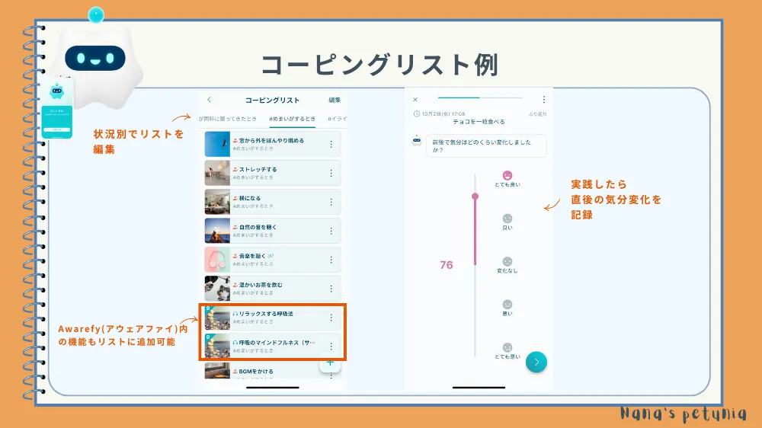This screenshot has width=762, height=428.
Task: Click the BGMをかける thumbnail
Action: 217,371
